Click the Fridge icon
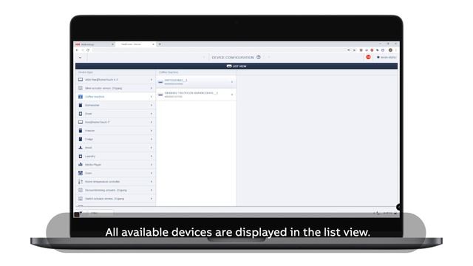The image size is (473, 266). pos(81,139)
